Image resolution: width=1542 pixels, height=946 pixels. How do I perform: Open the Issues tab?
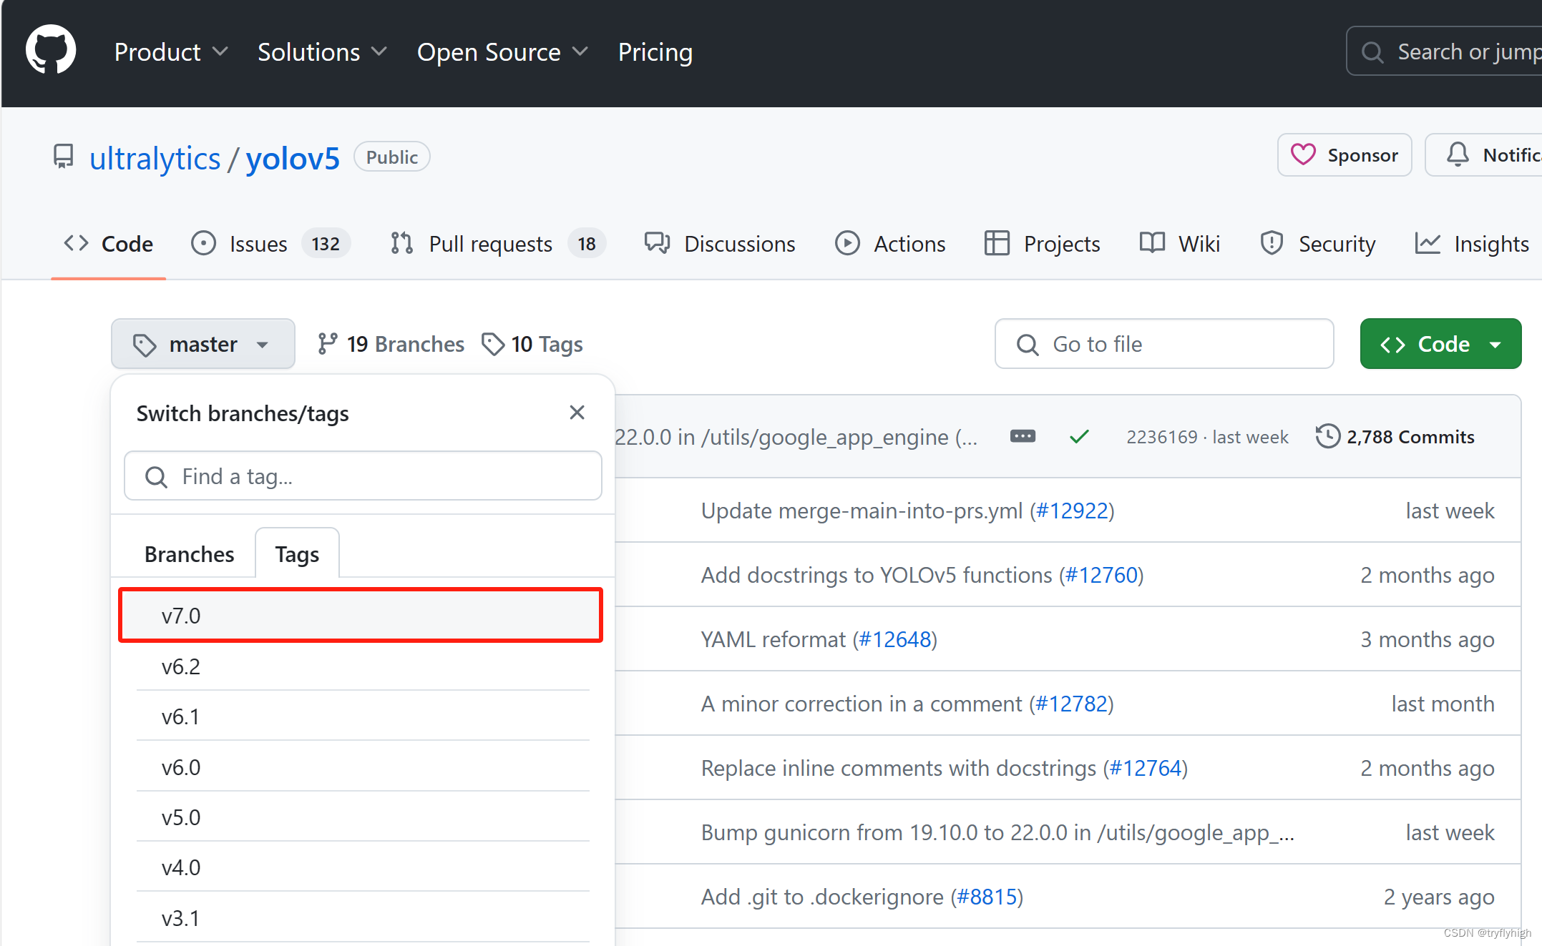tap(270, 244)
